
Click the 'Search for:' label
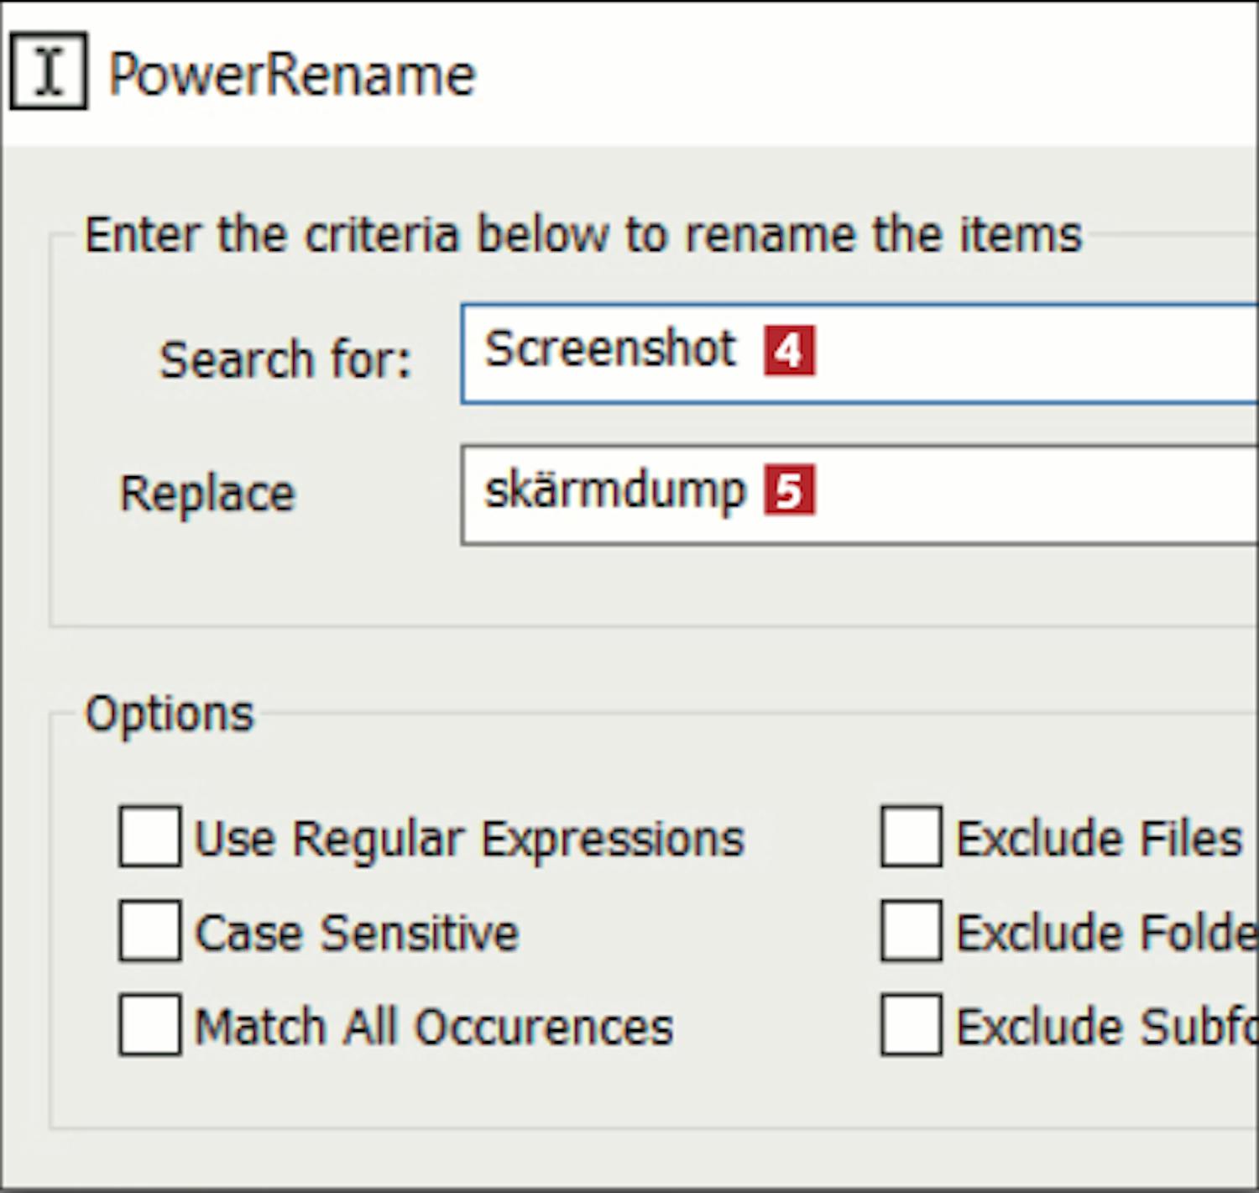coord(285,359)
